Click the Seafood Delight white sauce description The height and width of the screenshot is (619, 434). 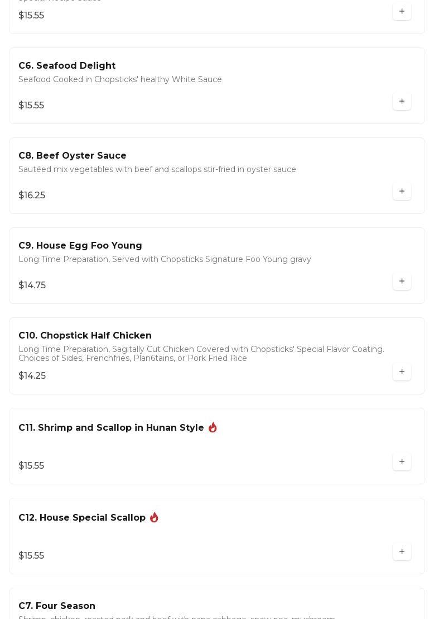tap(120, 80)
